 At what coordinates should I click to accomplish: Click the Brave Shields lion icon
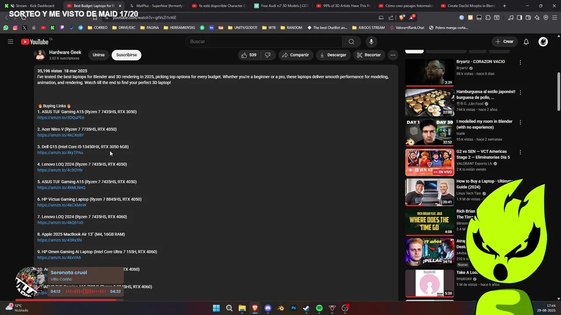(402, 17)
